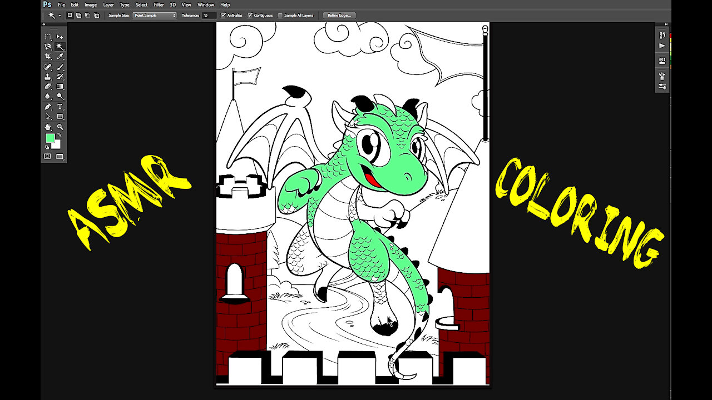Choose Subtract from selection mode
This screenshot has height=400, width=712.
[87, 15]
